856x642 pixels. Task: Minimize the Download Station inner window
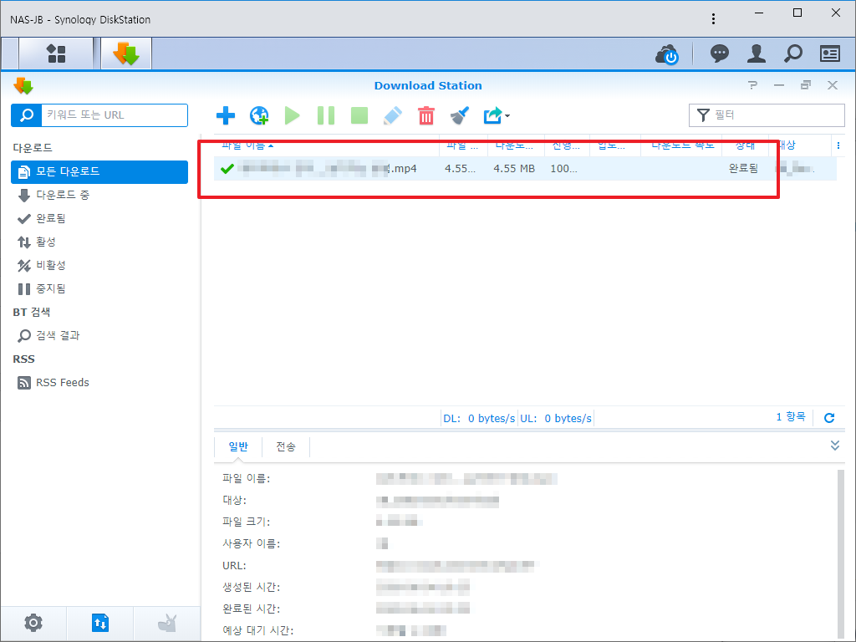tap(779, 85)
